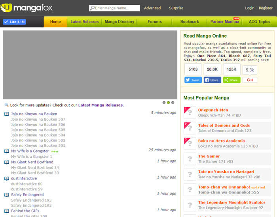Viewport: 277px width, 217px height.
Task: Click the Google G+1 button
Action: click(x=250, y=80)
